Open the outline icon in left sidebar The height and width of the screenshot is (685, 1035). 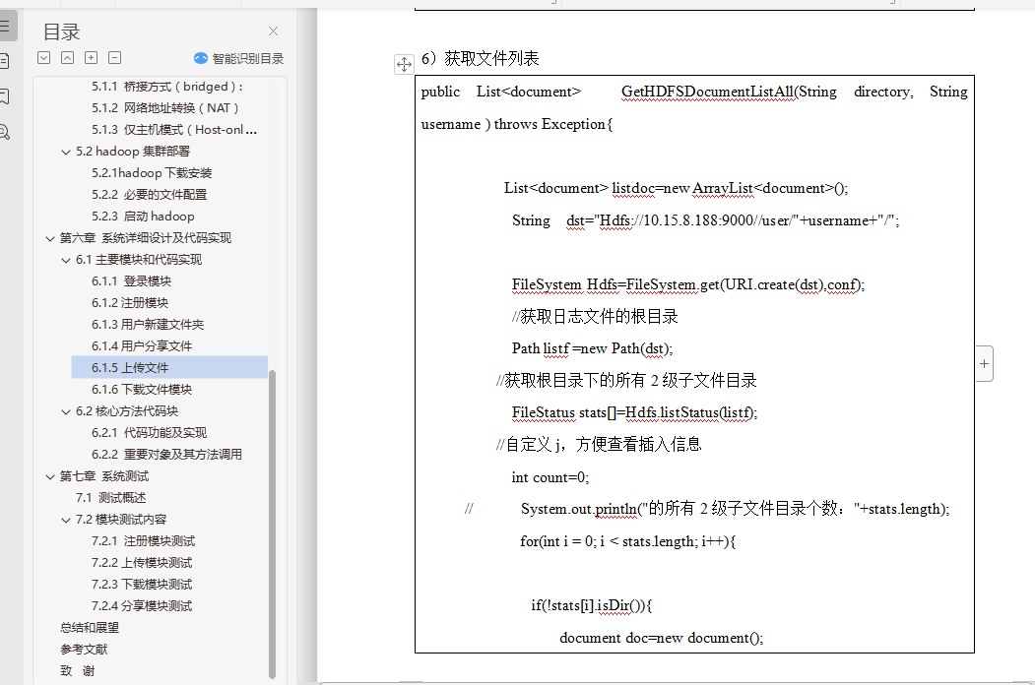[x=5, y=27]
